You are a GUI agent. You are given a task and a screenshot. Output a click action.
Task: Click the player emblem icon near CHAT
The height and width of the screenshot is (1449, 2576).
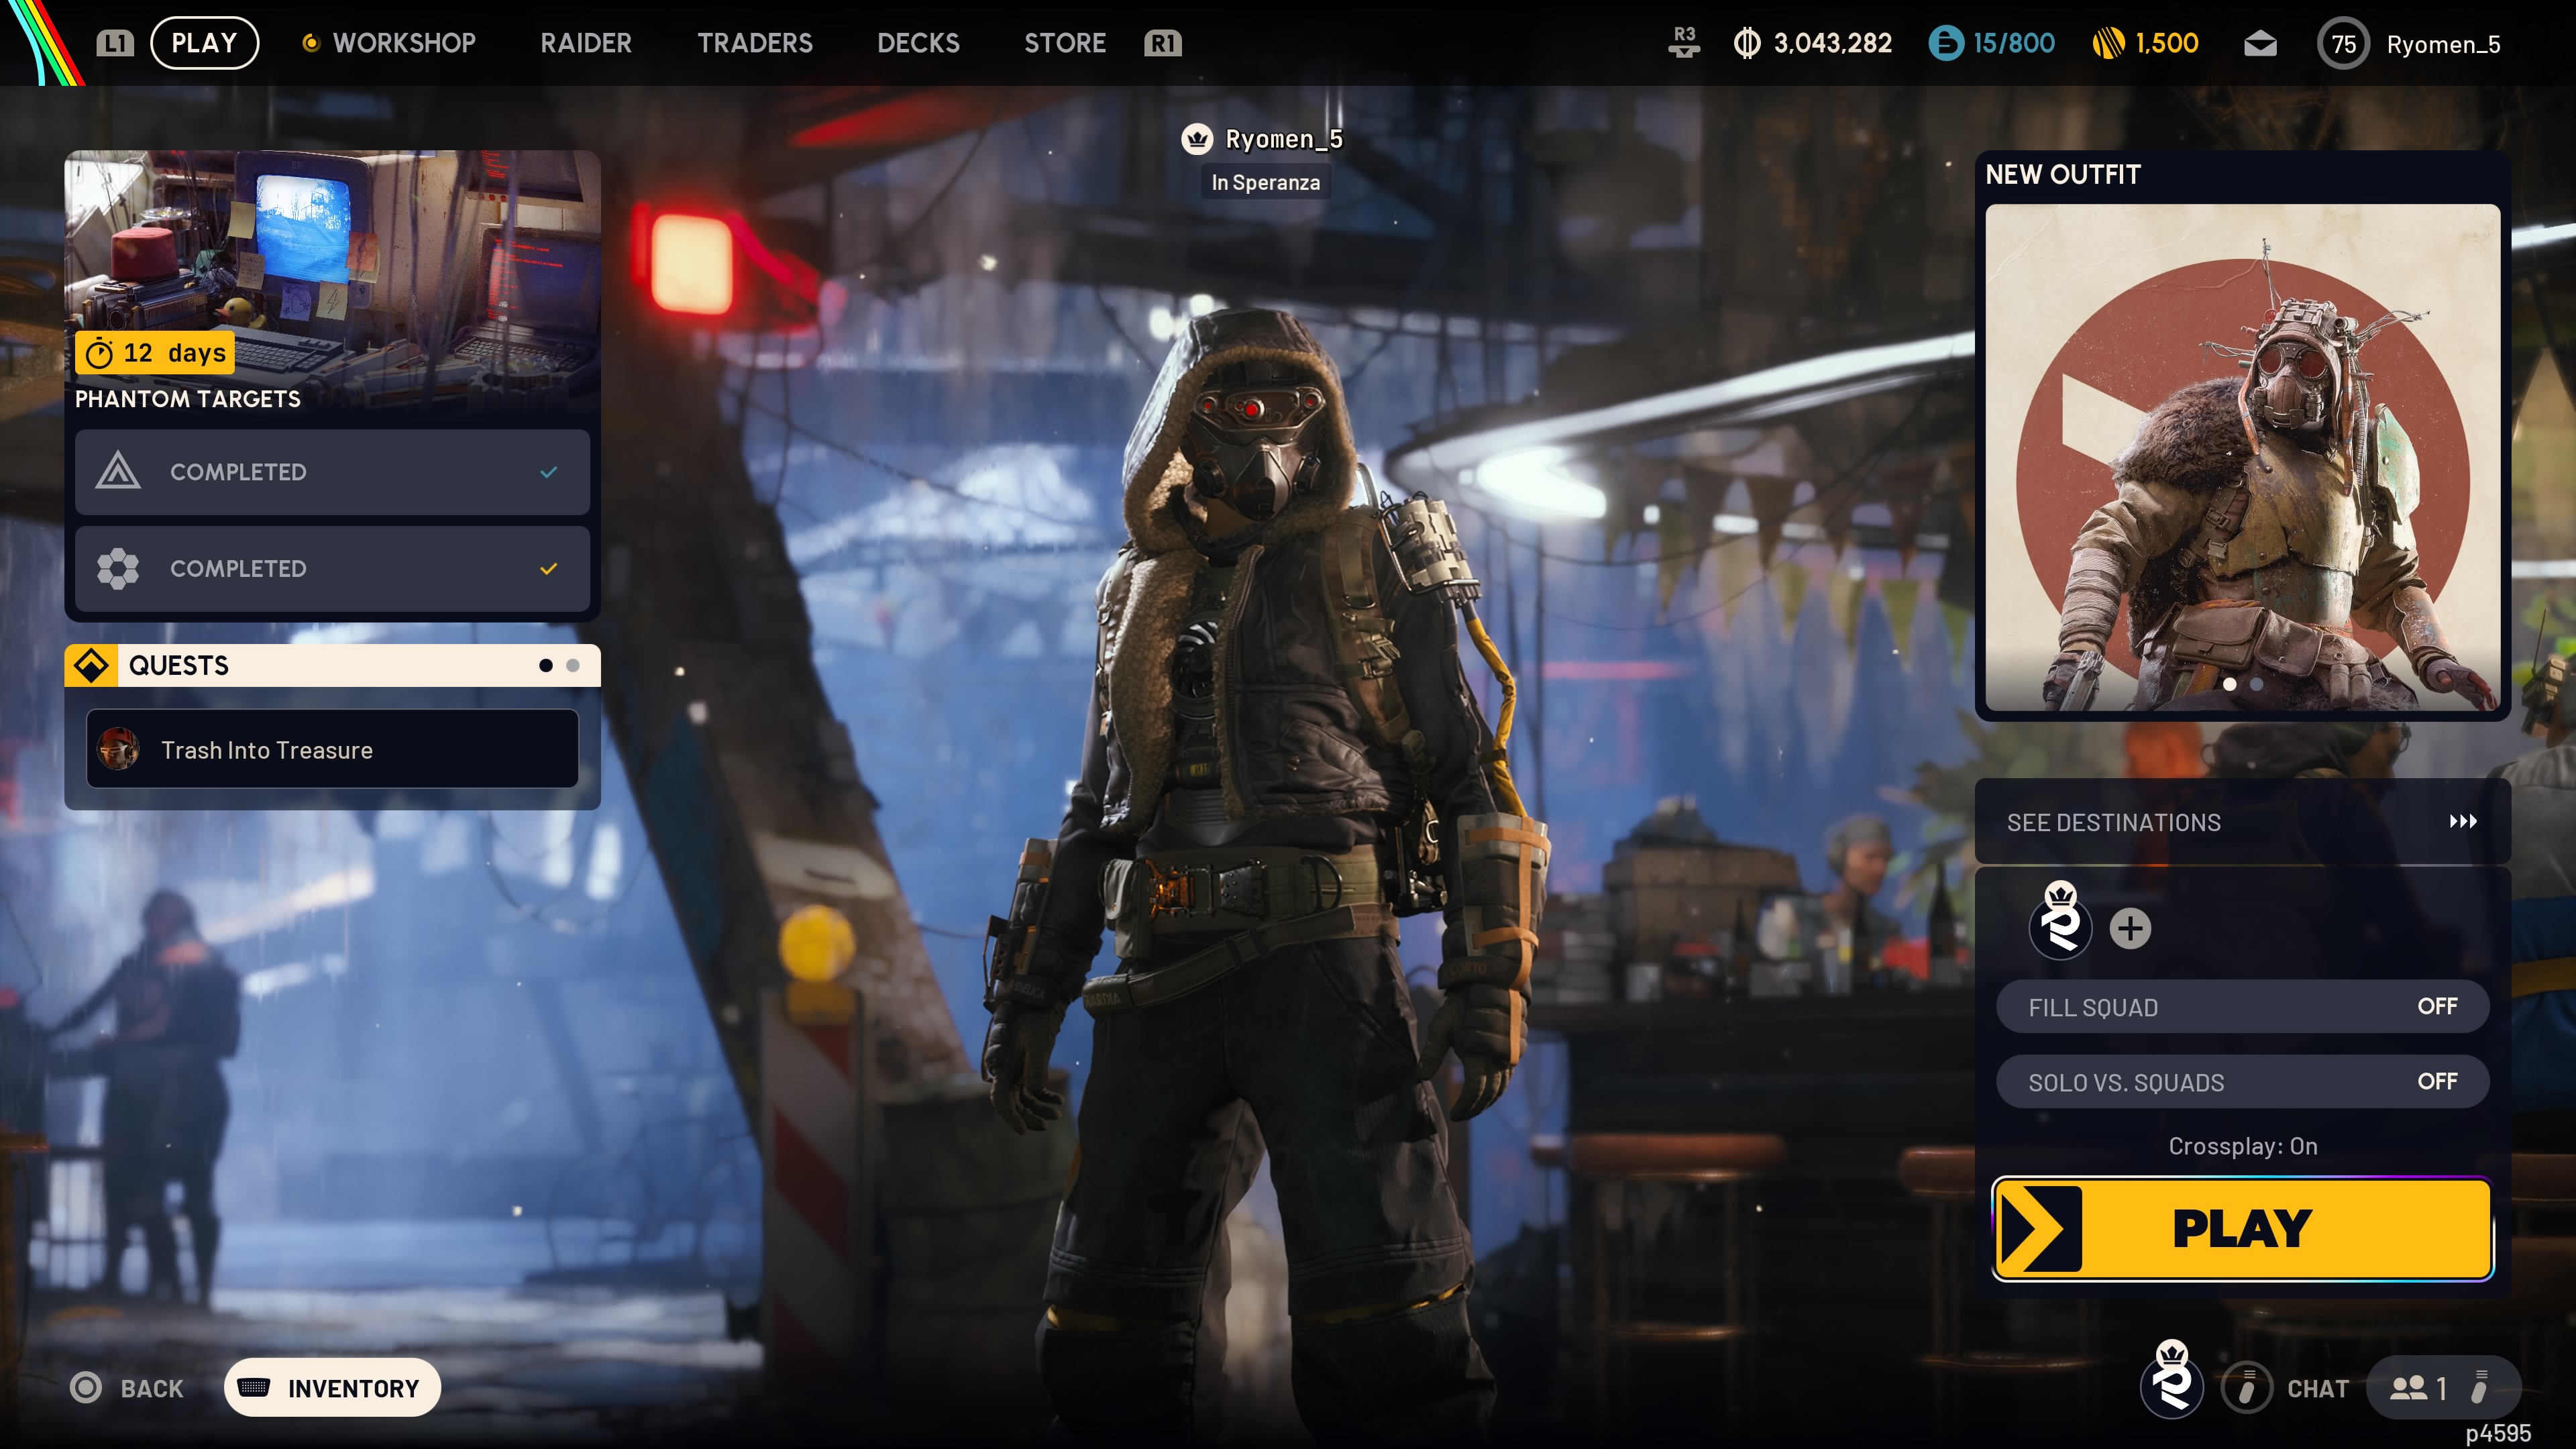2171,1381
